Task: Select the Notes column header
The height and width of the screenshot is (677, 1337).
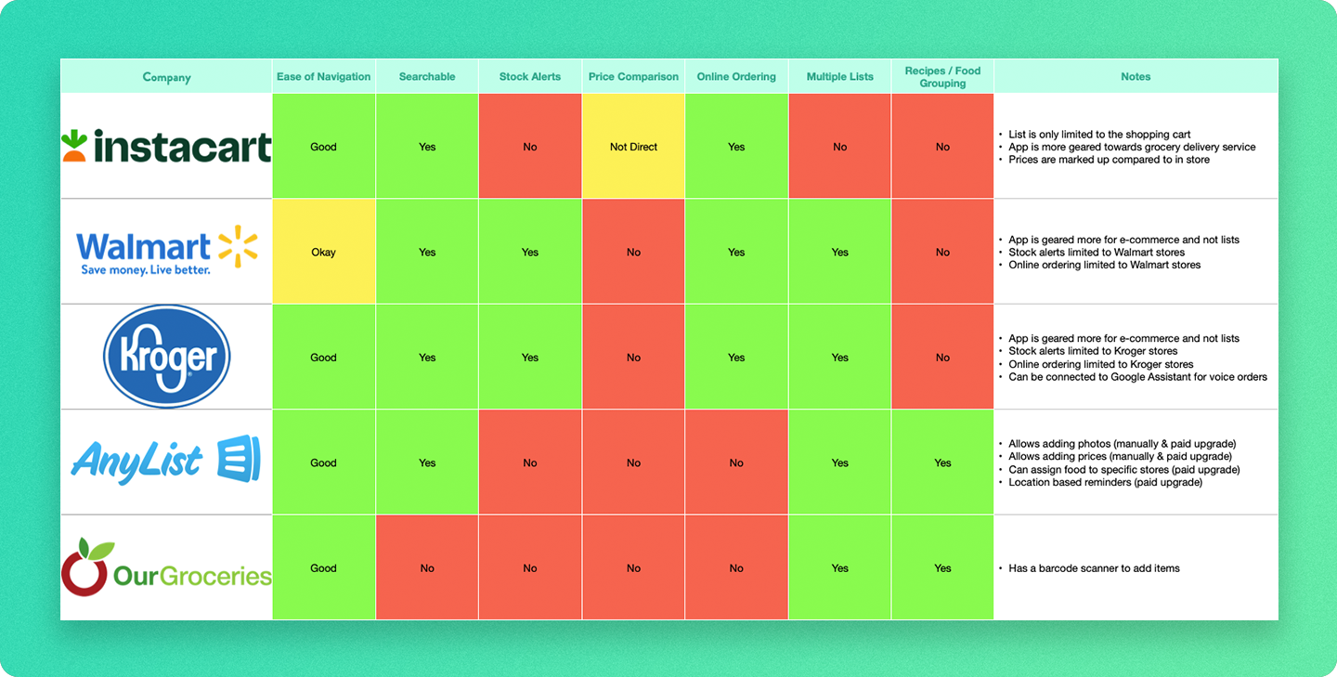Action: pyautogui.click(x=1136, y=77)
